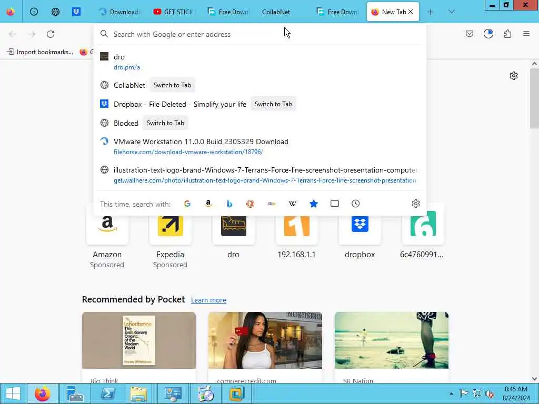539x404 pixels.
Task: Search this time with Wikipedia icon
Action: 293,204
